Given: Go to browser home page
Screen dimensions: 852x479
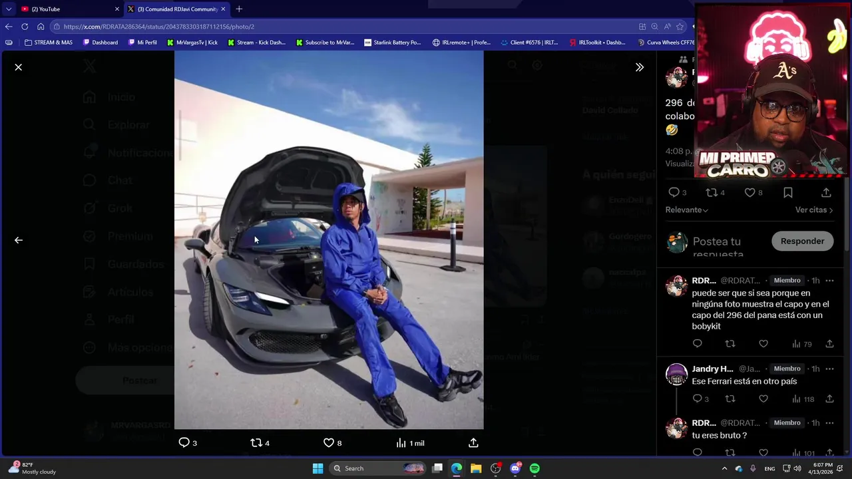Looking at the screenshot, I should (x=41, y=27).
